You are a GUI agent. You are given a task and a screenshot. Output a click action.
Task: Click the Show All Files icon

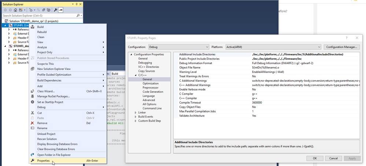click(48, 10)
